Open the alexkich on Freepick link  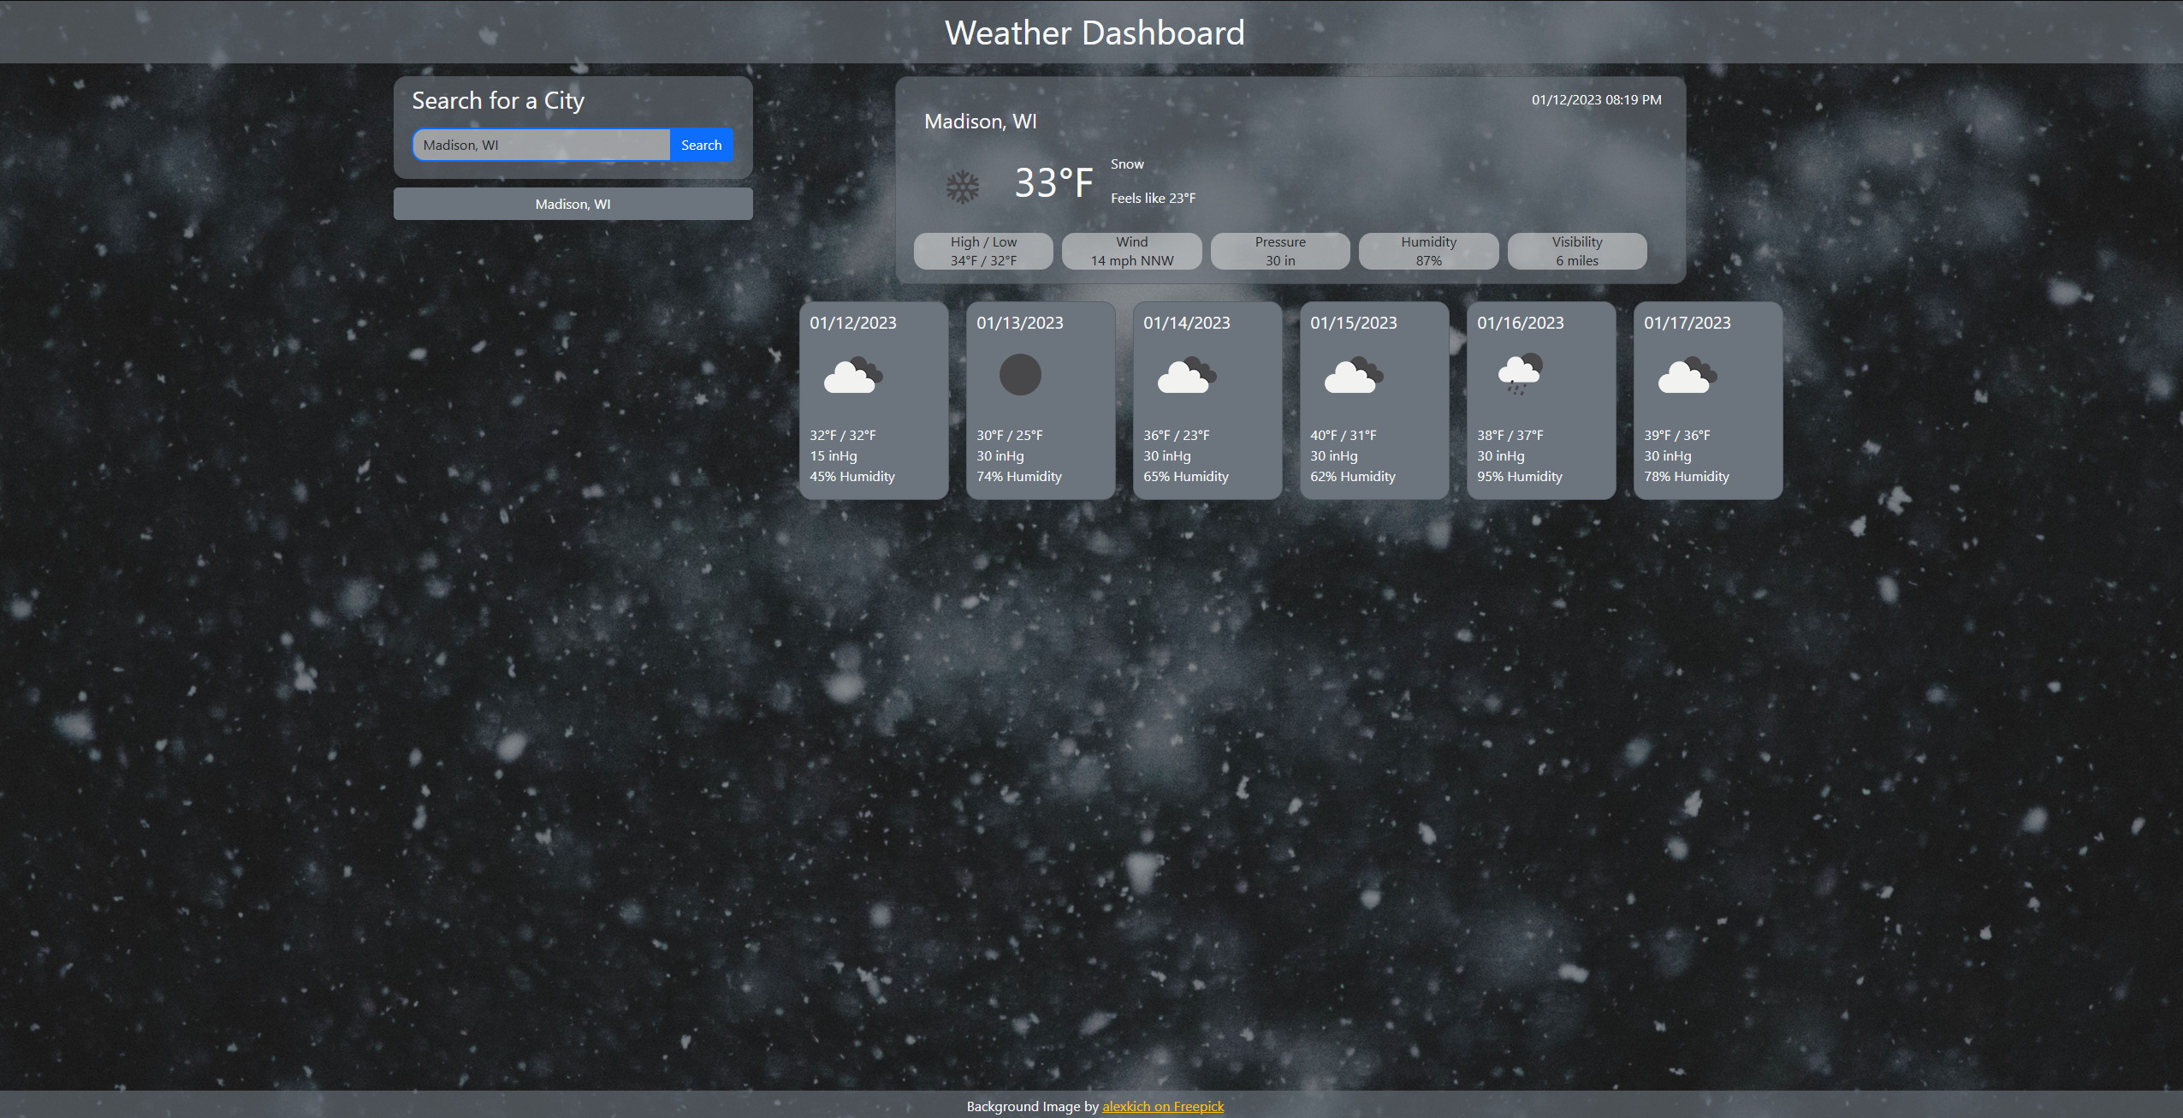point(1162,1106)
